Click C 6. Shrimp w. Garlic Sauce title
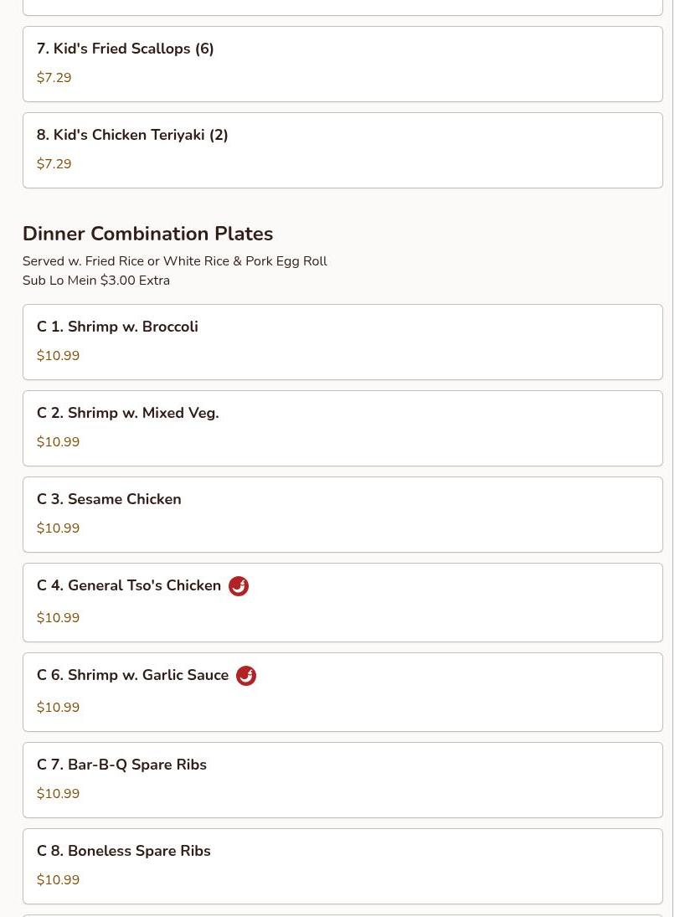690x917 pixels. click(132, 676)
